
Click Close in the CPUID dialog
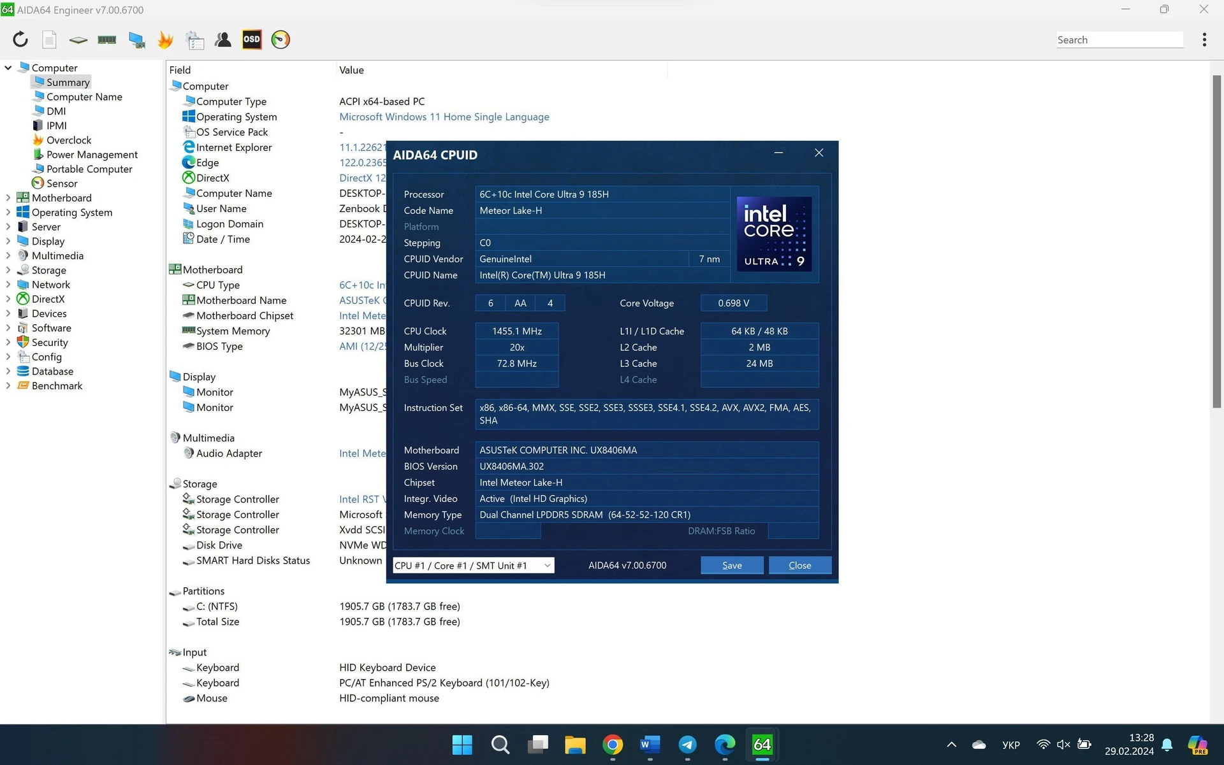(x=799, y=566)
